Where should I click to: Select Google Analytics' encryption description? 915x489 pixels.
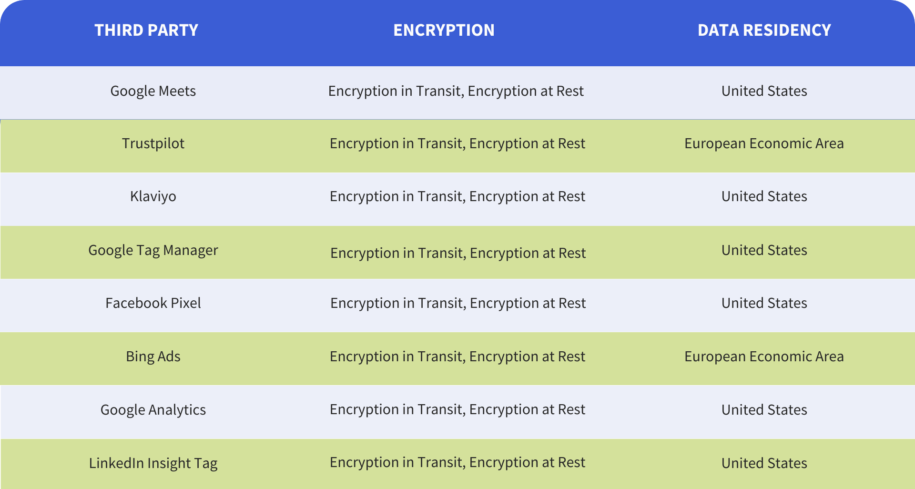pos(457,409)
